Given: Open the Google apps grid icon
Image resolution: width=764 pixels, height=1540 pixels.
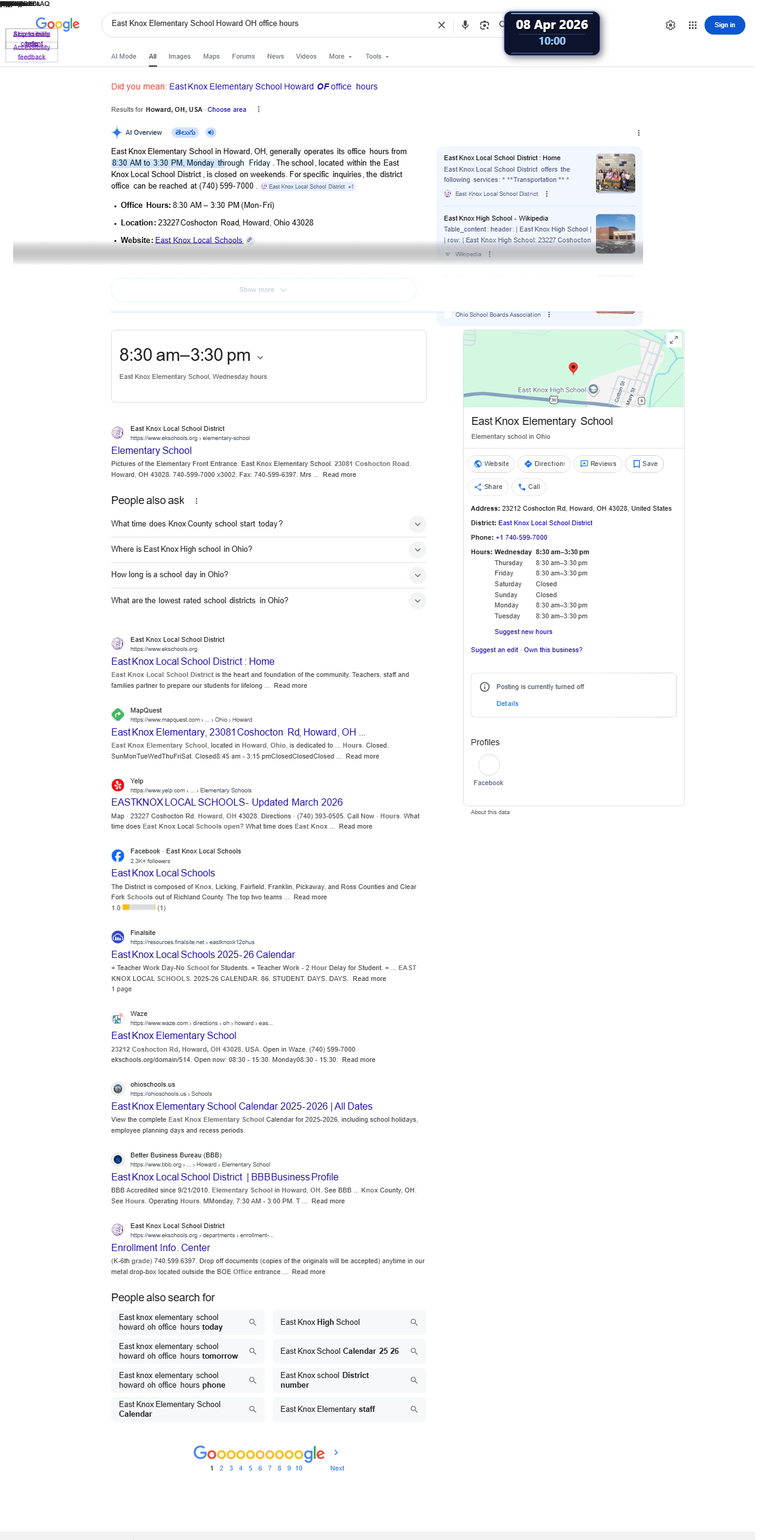Looking at the screenshot, I should coord(693,25).
